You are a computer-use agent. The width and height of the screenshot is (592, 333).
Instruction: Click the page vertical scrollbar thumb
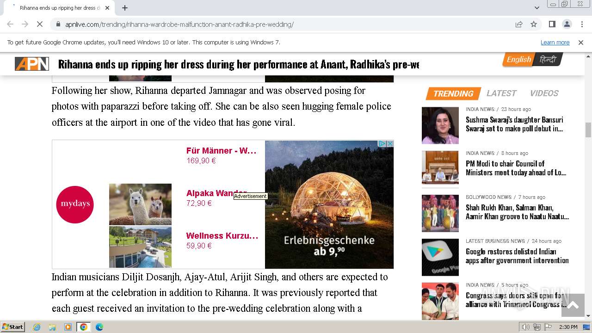click(588, 130)
